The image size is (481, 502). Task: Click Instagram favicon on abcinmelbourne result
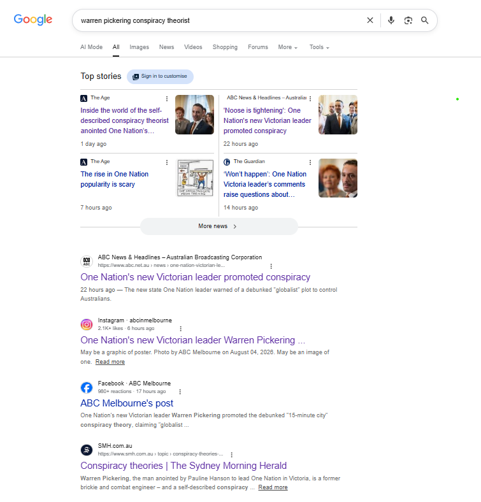(87, 325)
